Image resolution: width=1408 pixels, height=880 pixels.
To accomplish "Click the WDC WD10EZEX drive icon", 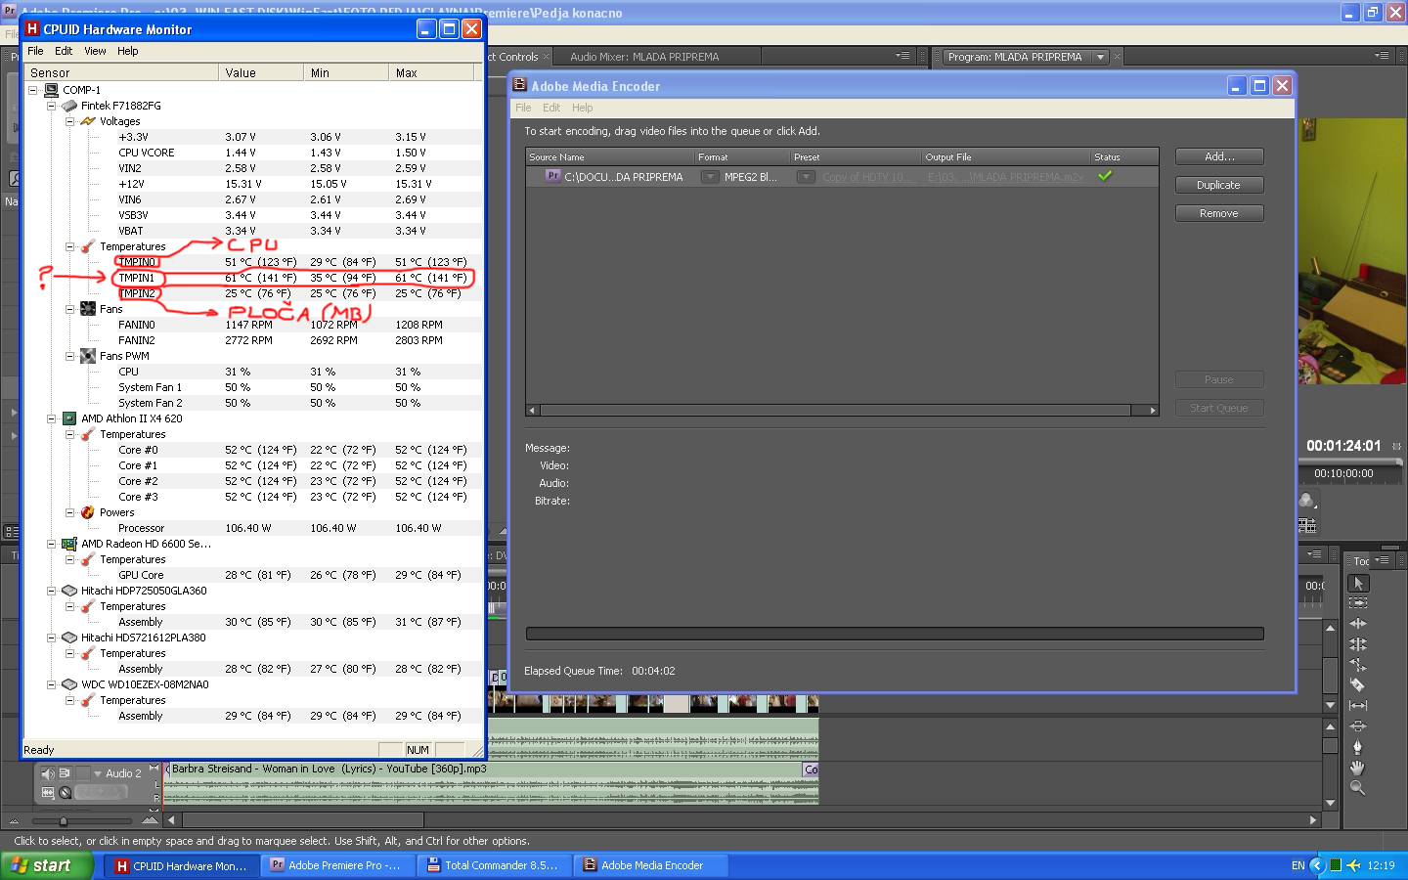I will (69, 684).
